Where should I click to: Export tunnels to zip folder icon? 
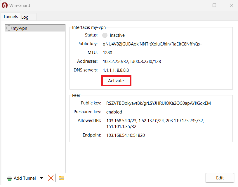click(x=61, y=178)
